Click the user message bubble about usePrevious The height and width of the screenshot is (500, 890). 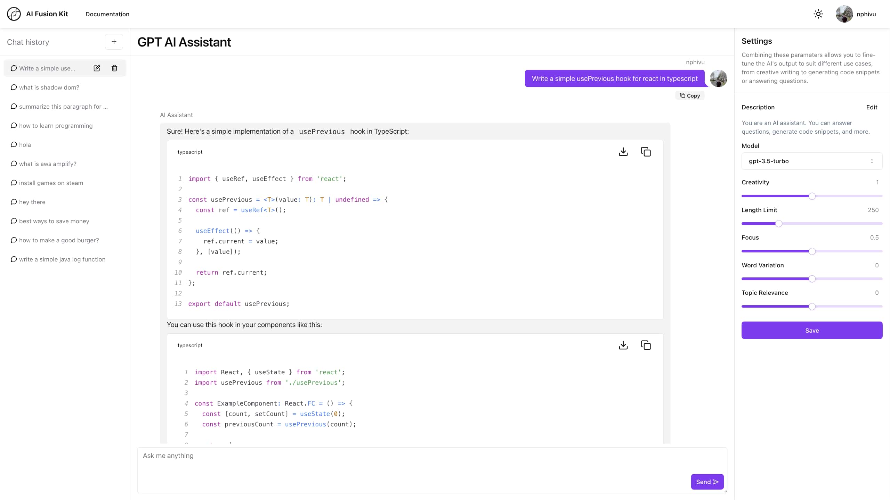click(x=615, y=78)
